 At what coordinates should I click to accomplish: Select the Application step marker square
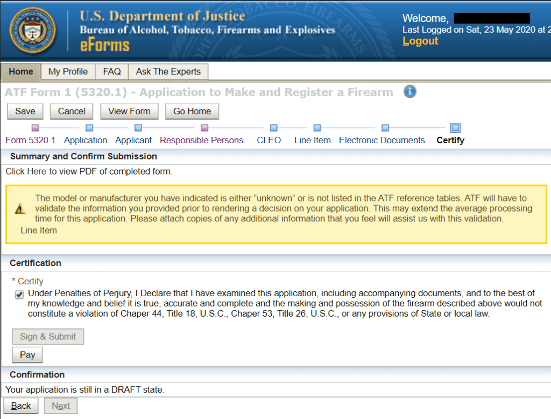click(89, 128)
